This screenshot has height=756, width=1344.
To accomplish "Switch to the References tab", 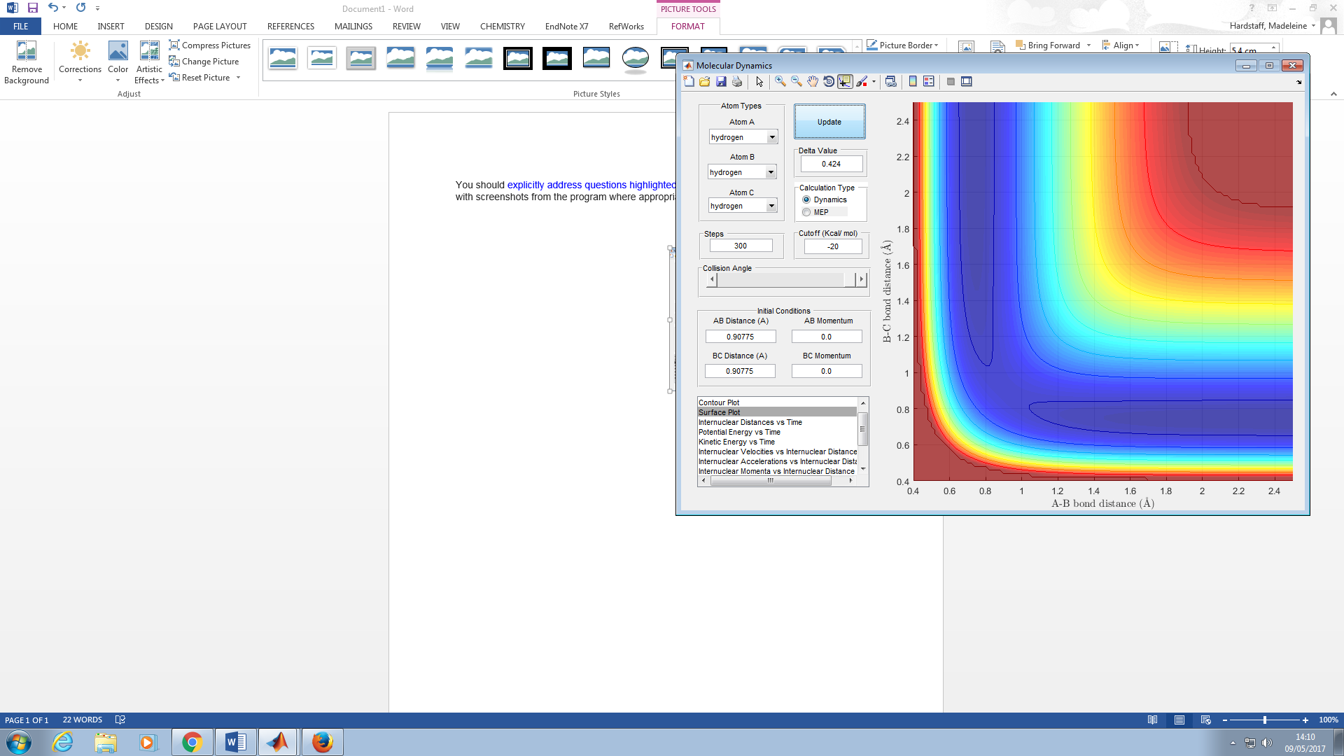I will 290,27.
